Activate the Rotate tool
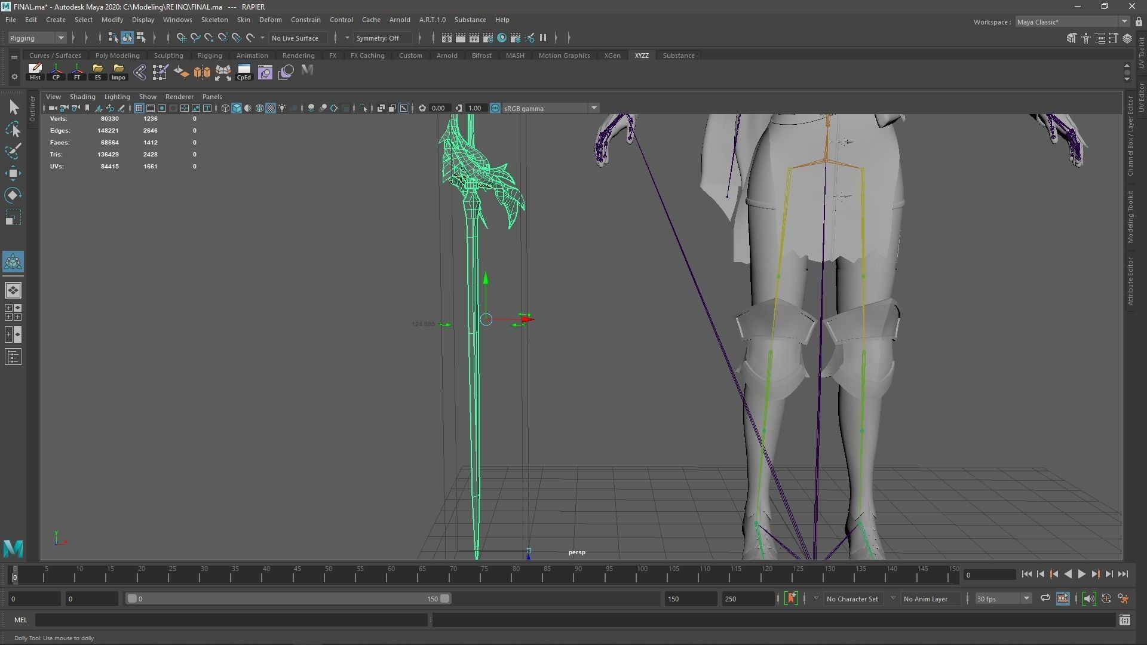Viewport: 1147px width, 645px height. tap(13, 195)
